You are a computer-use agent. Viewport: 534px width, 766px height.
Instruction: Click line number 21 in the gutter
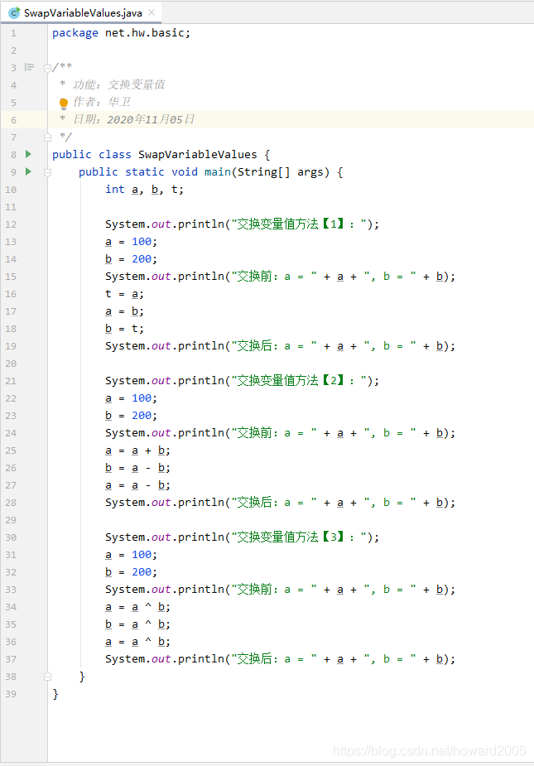point(11,381)
